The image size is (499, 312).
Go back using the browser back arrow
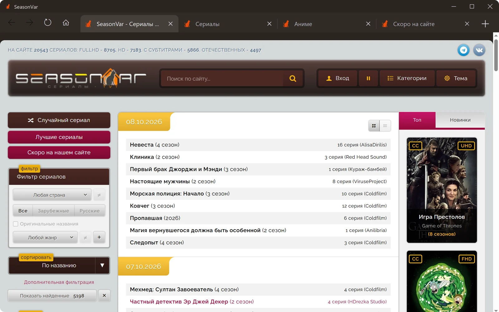point(12,22)
